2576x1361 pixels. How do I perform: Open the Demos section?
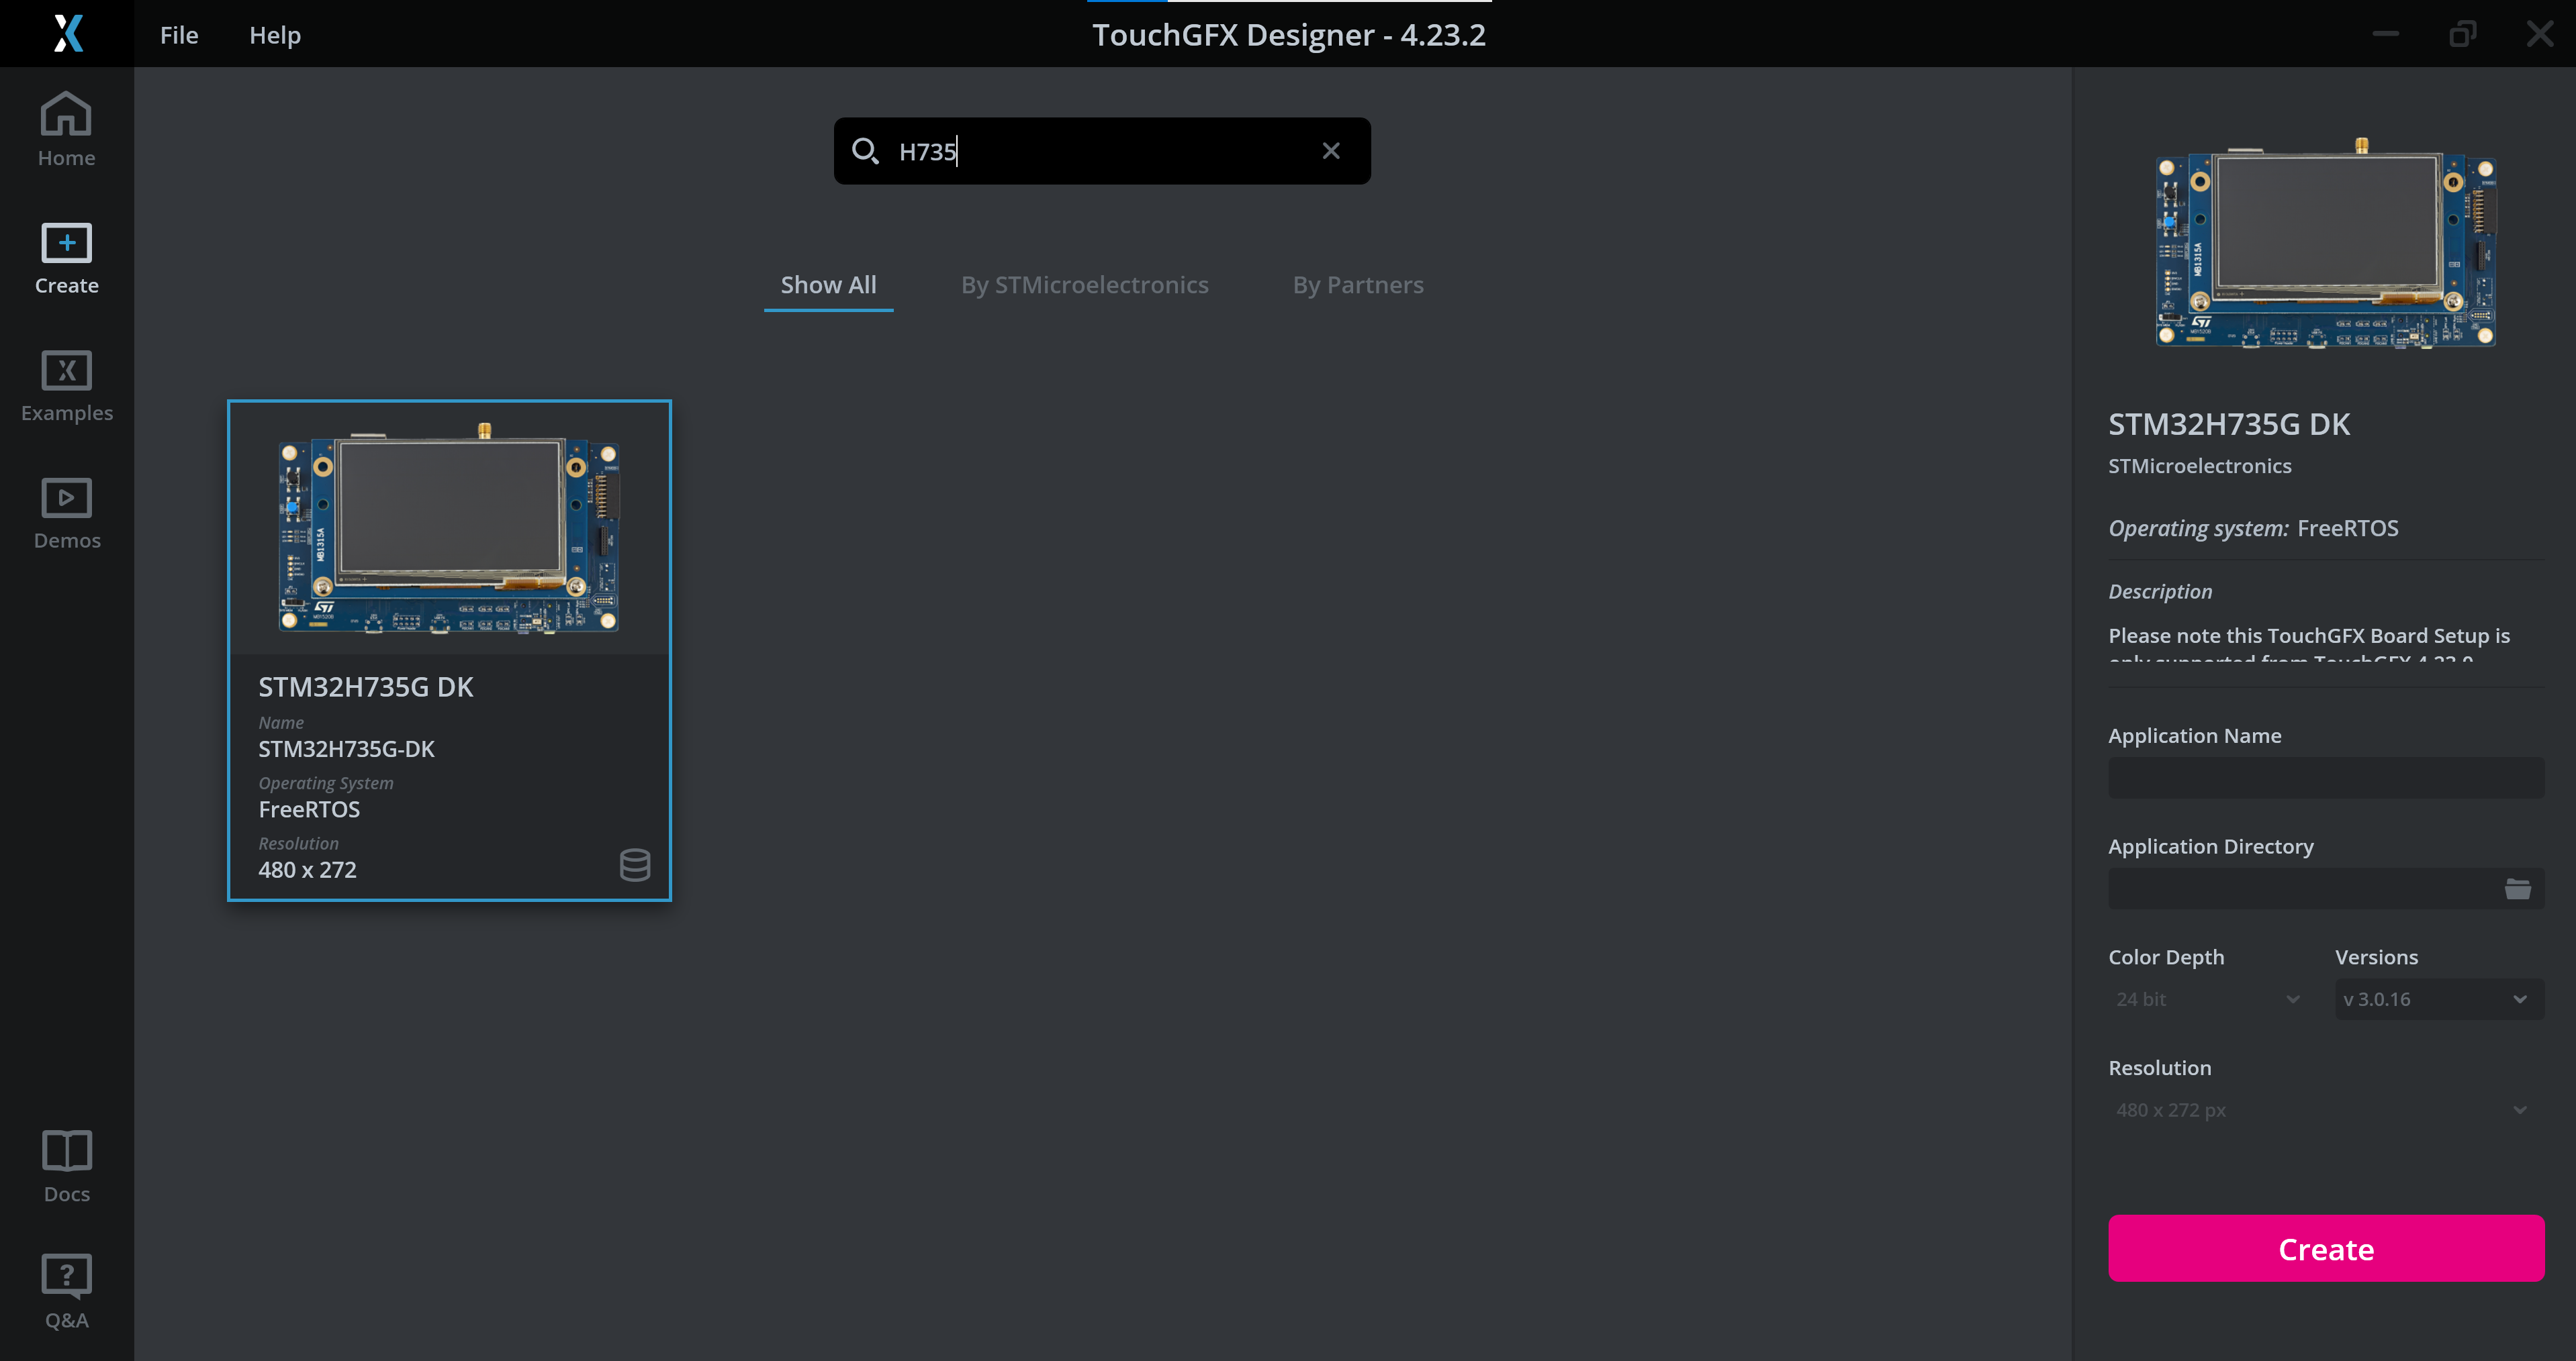click(x=66, y=513)
